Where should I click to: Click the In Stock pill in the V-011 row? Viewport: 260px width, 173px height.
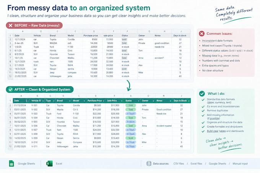131,147
